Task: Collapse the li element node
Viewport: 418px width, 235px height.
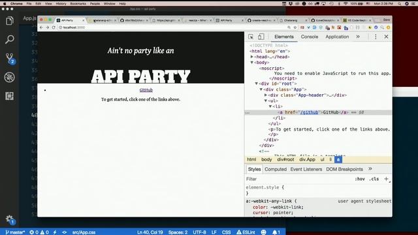Action: (270, 106)
